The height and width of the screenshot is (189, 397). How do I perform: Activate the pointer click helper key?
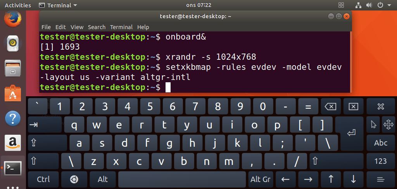(373, 125)
